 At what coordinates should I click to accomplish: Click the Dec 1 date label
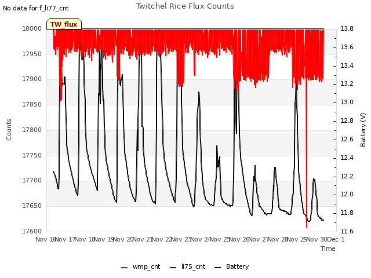click(336, 239)
